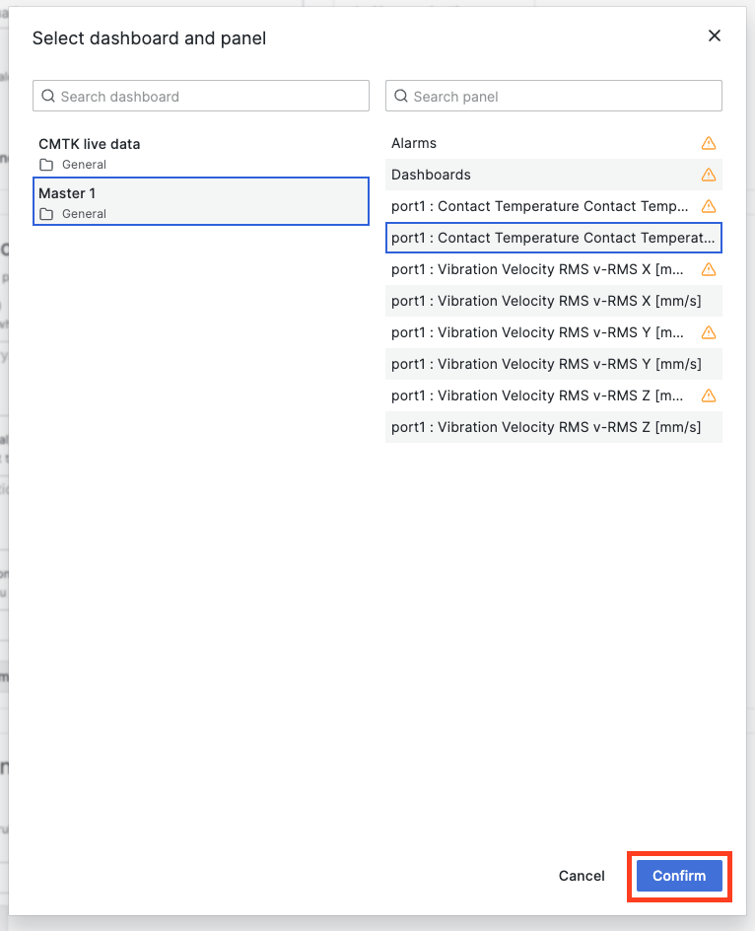Click the warning icon beside Alarms
This screenshot has width=755, height=931.
(708, 143)
